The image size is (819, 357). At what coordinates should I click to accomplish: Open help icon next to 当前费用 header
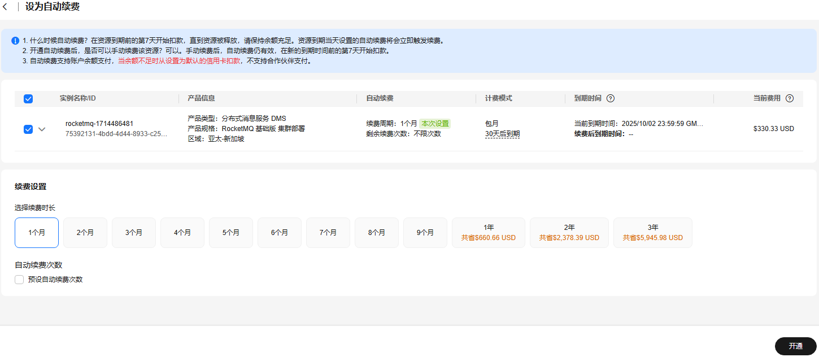tap(790, 98)
